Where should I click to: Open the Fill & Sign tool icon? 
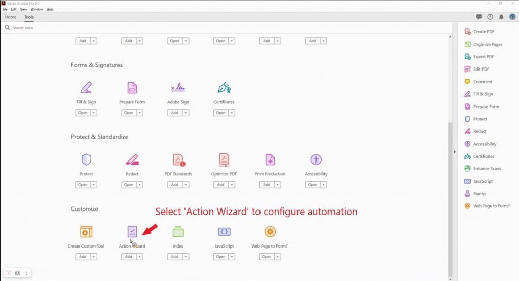[x=86, y=88]
